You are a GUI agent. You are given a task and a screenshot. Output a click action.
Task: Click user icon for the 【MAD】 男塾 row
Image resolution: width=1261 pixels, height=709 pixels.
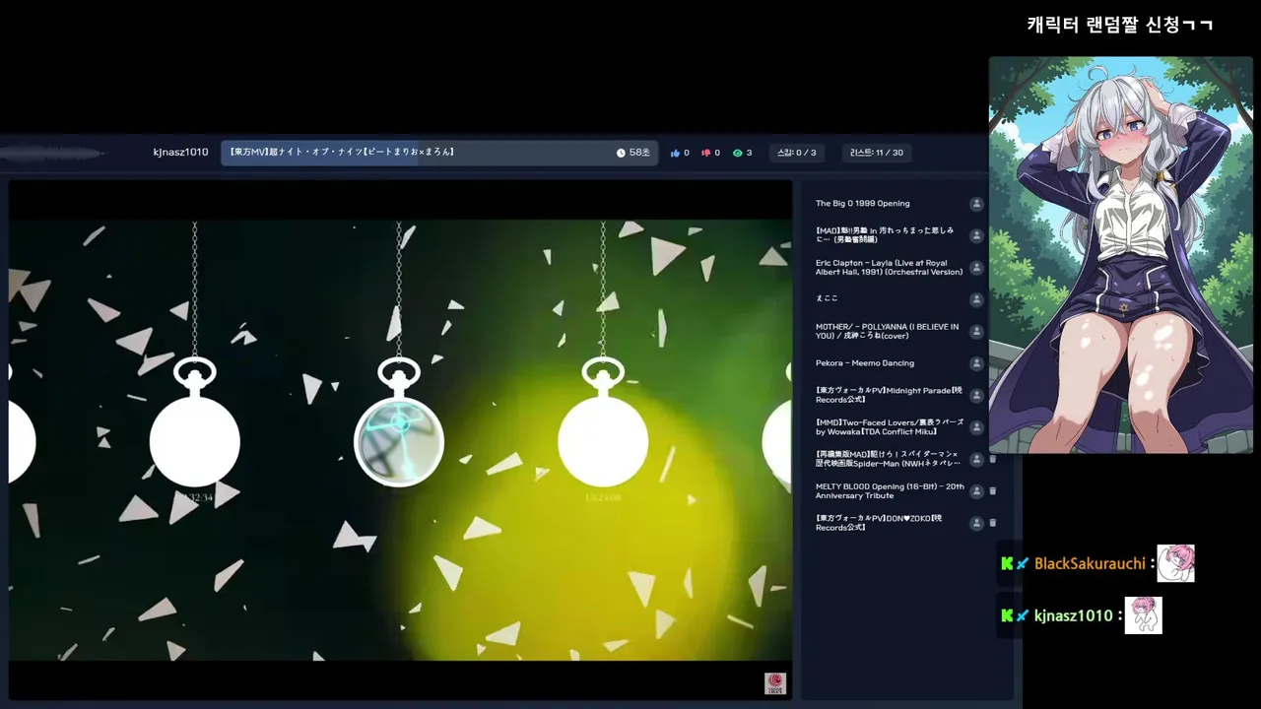pos(976,235)
